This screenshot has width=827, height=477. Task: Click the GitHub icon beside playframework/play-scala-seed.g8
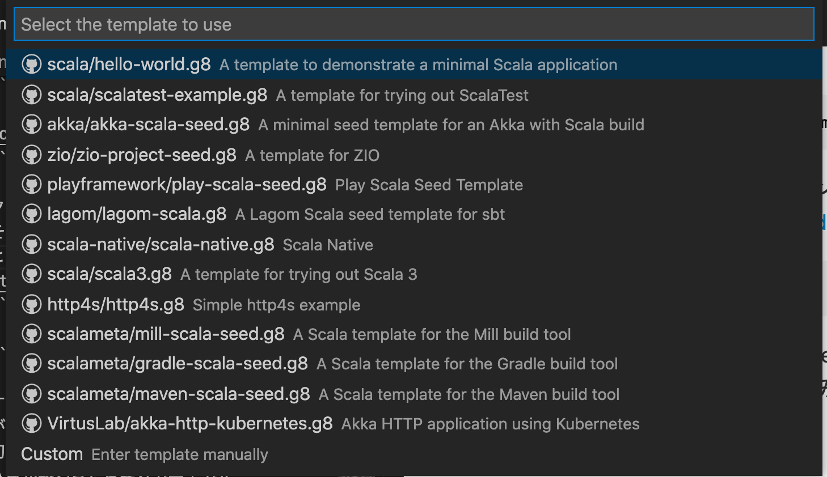coord(32,185)
